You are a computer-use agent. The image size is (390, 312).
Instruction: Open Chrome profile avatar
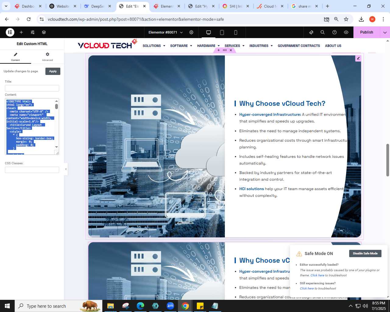point(372,19)
